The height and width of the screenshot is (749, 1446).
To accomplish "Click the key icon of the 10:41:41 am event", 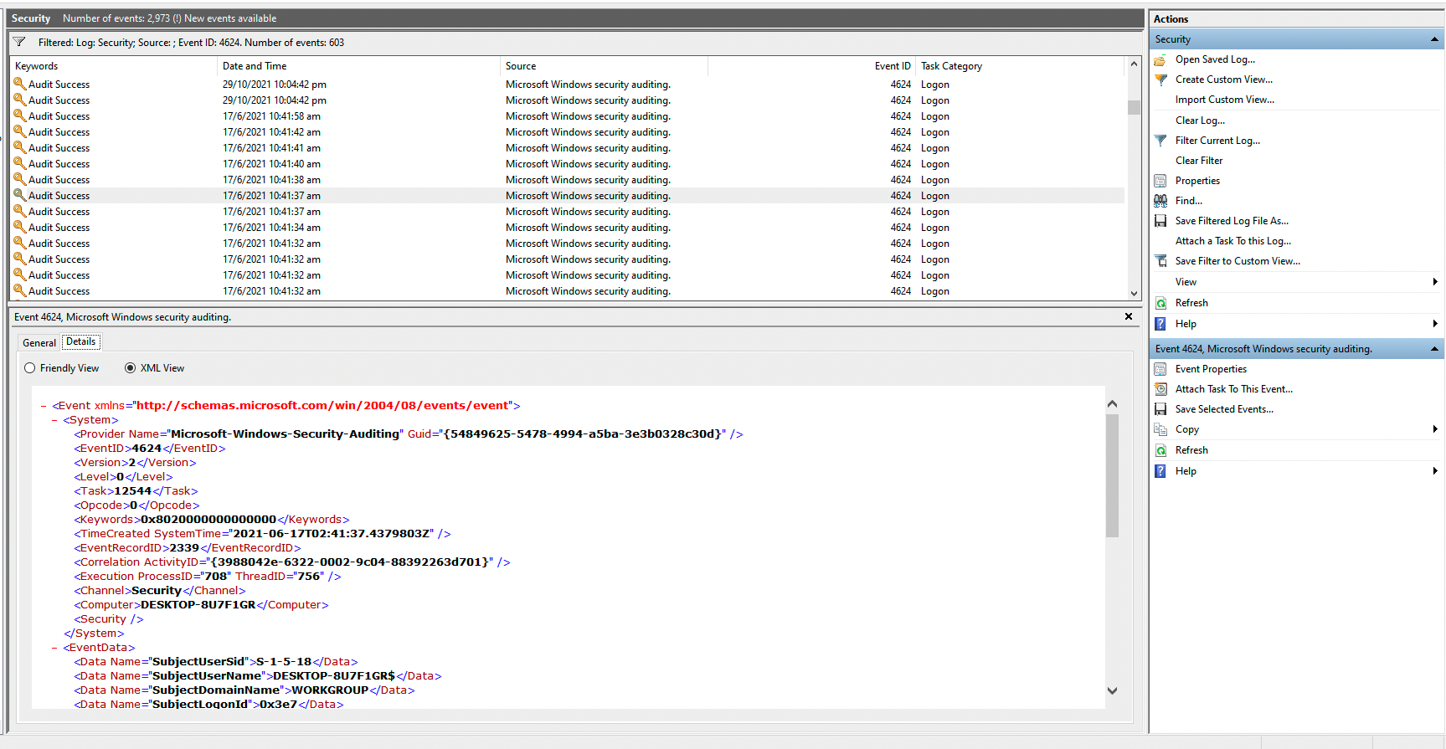I will click(x=19, y=147).
